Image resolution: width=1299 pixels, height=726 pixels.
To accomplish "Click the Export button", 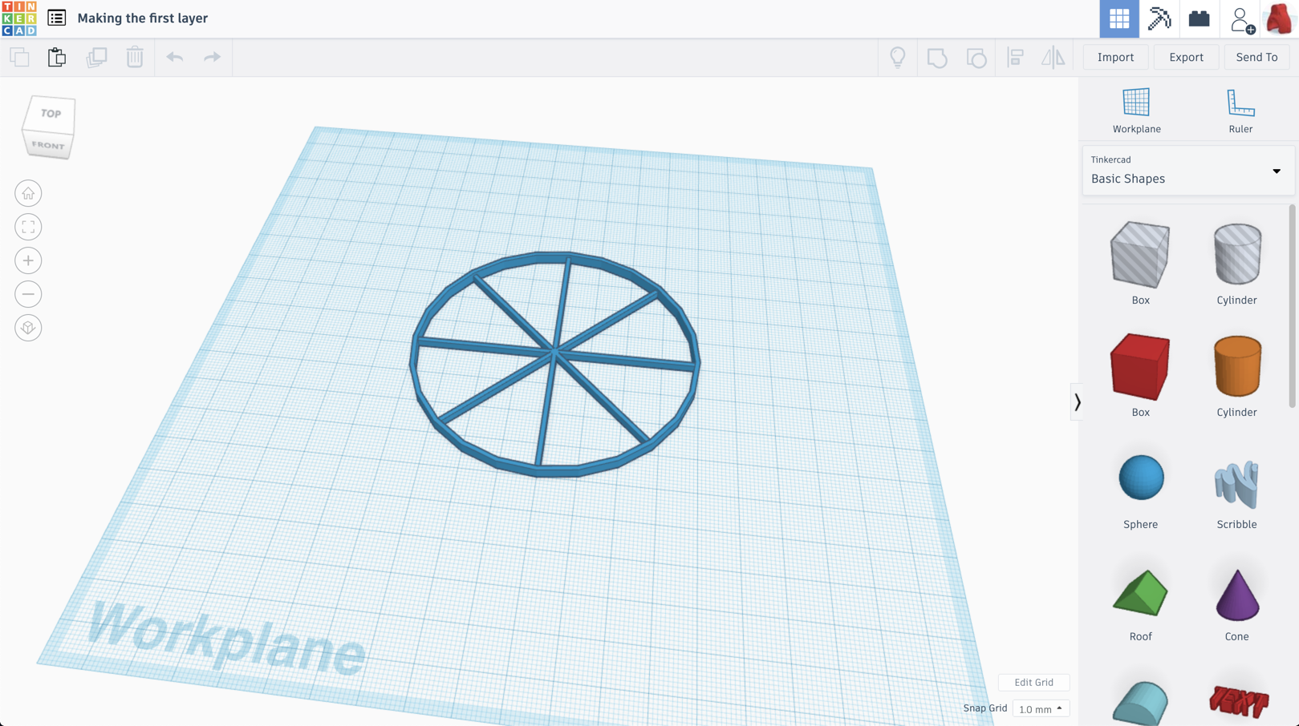I will click(x=1186, y=57).
